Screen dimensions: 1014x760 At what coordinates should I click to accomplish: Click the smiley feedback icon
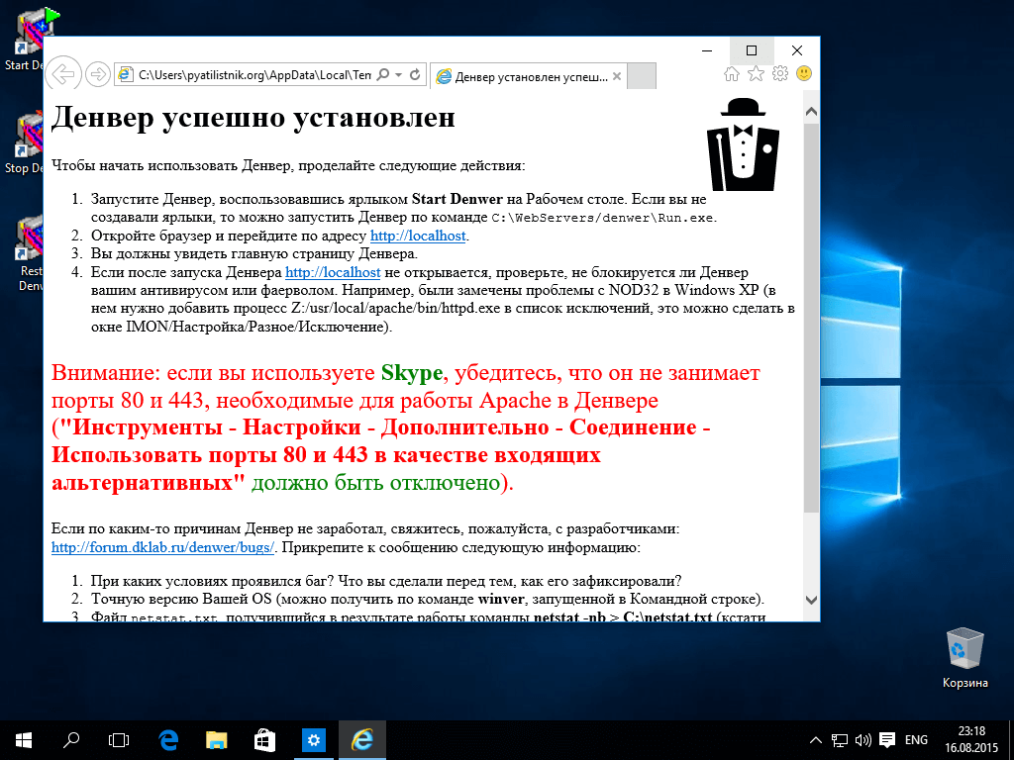point(804,74)
